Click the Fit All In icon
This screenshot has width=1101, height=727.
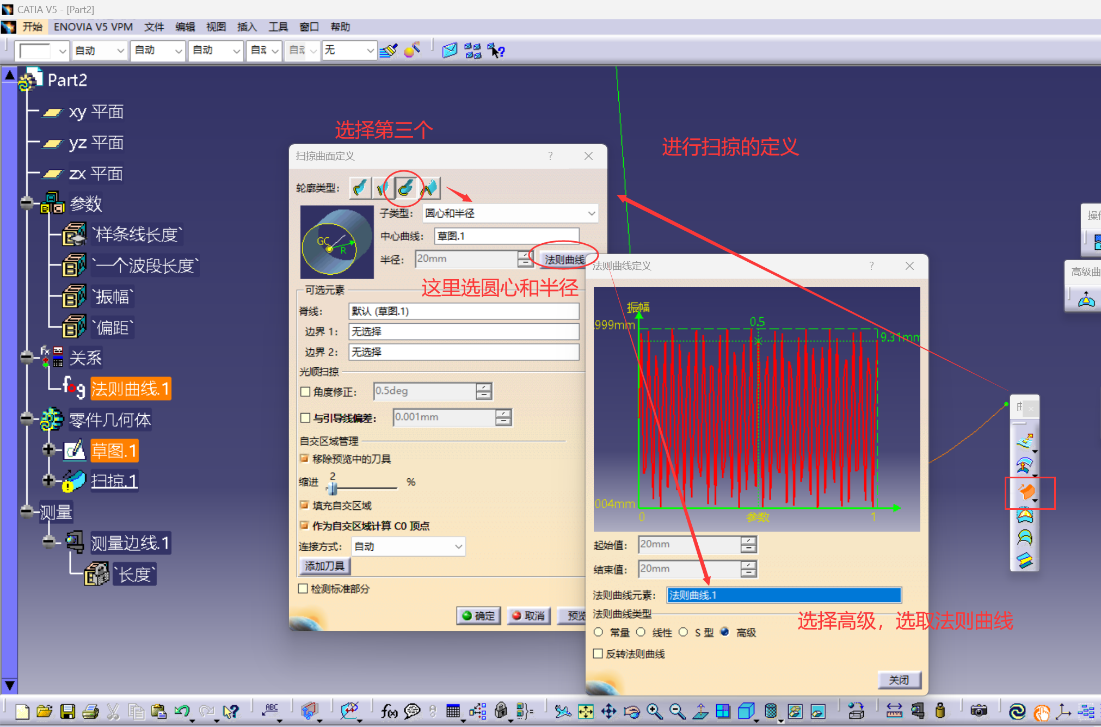tap(586, 711)
